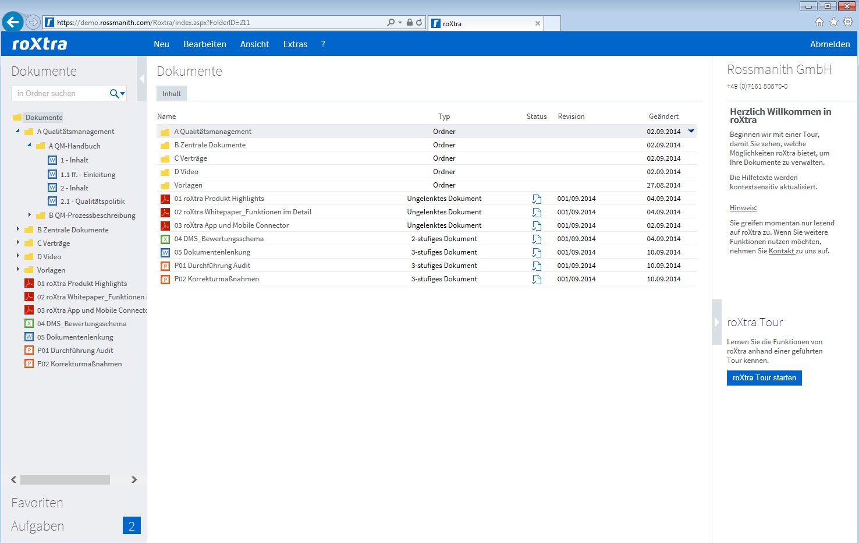Sort list by Name column header

pyautogui.click(x=166, y=116)
